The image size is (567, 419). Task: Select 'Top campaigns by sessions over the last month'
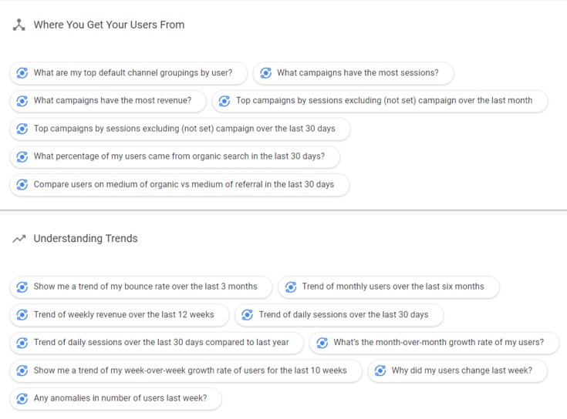[383, 101]
